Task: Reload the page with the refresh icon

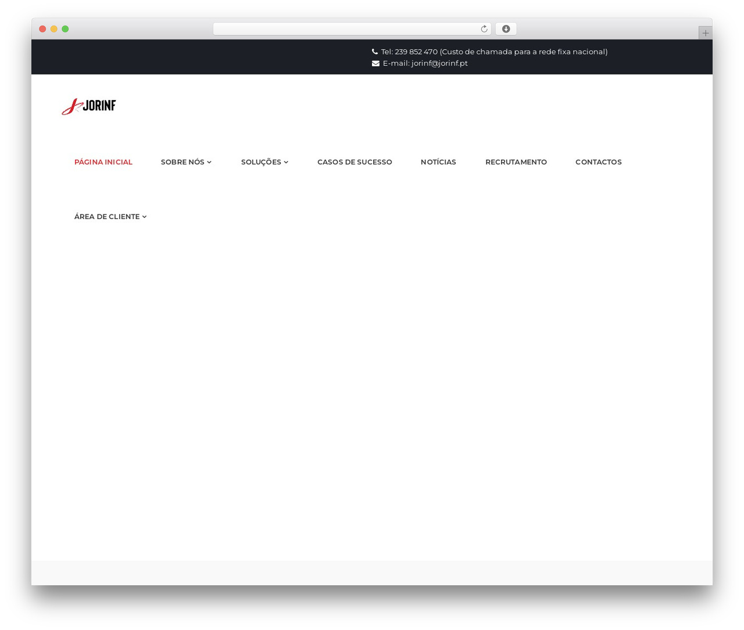Action: (x=484, y=29)
